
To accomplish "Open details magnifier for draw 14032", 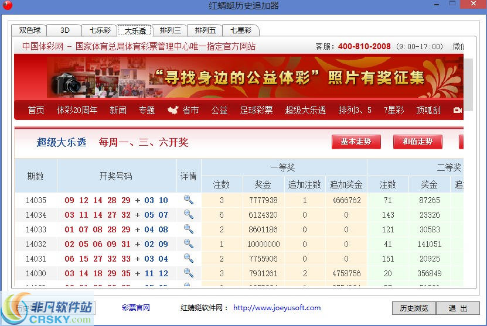I will pyautogui.click(x=189, y=243).
